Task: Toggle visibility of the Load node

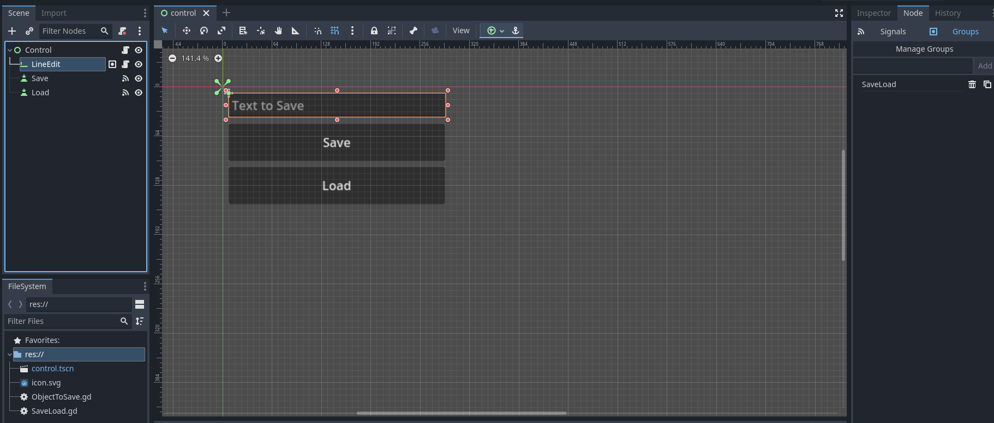Action: [x=139, y=93]
